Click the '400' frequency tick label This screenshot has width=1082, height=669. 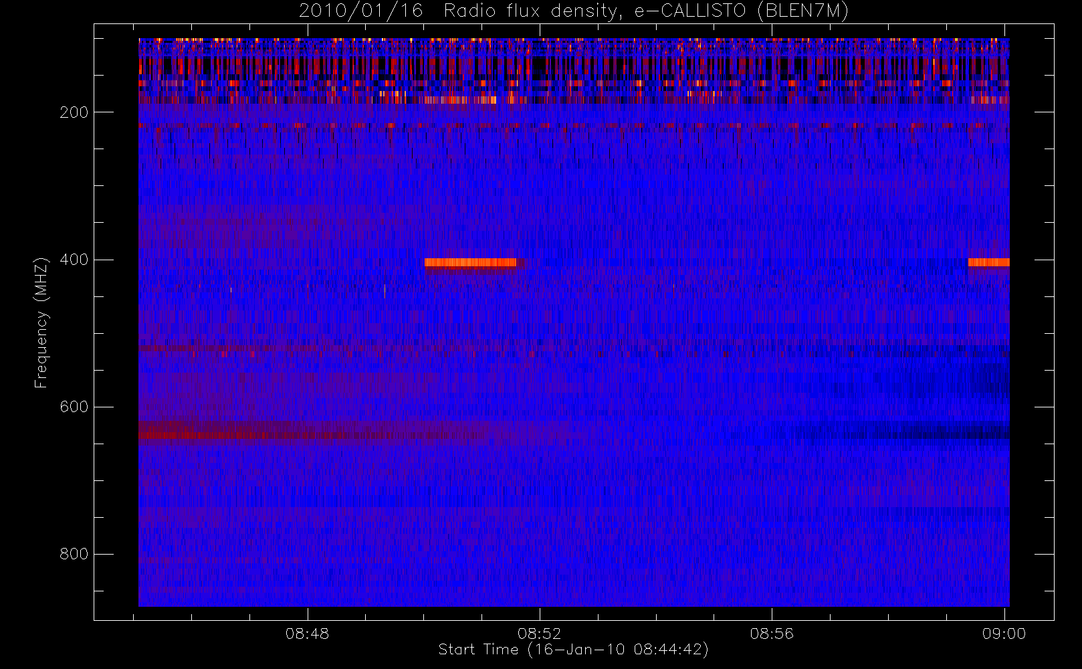tap(74, 260)
